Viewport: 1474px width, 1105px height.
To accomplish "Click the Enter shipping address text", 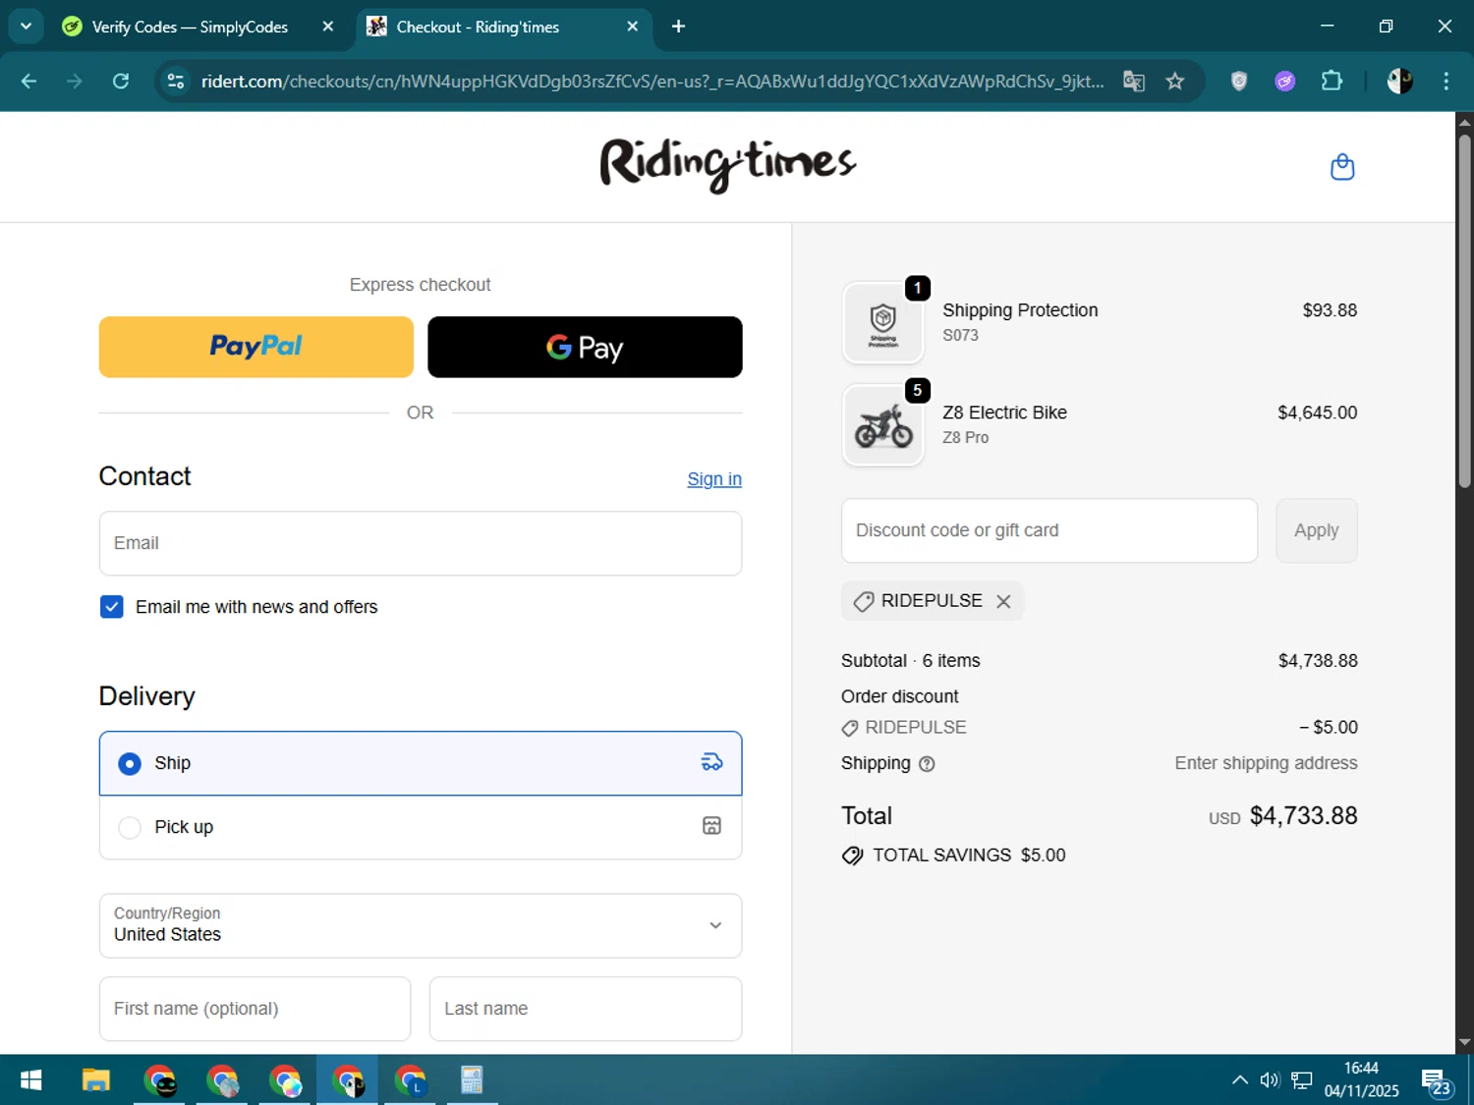I will pyautogui.click(x=1266, y=763).
